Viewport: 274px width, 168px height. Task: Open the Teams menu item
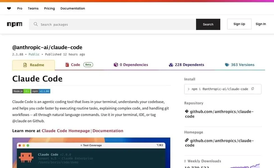coord(33,8)
